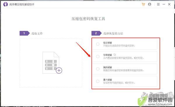Click the 暴力破解 description text
This screenshot has width=175, height=107.
[x=119, y=83]
